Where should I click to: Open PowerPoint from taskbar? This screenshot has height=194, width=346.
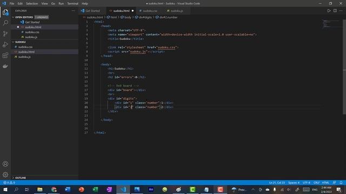tap(82, 189)
